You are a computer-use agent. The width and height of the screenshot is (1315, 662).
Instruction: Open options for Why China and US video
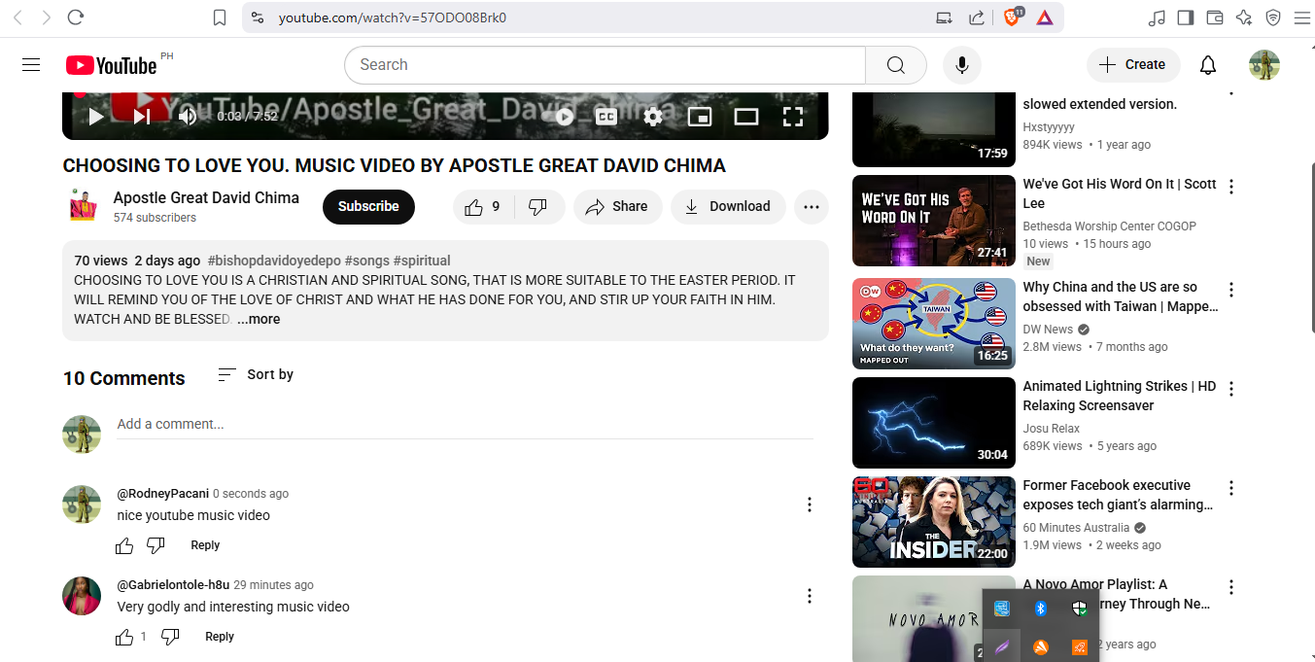point(1231,290)
